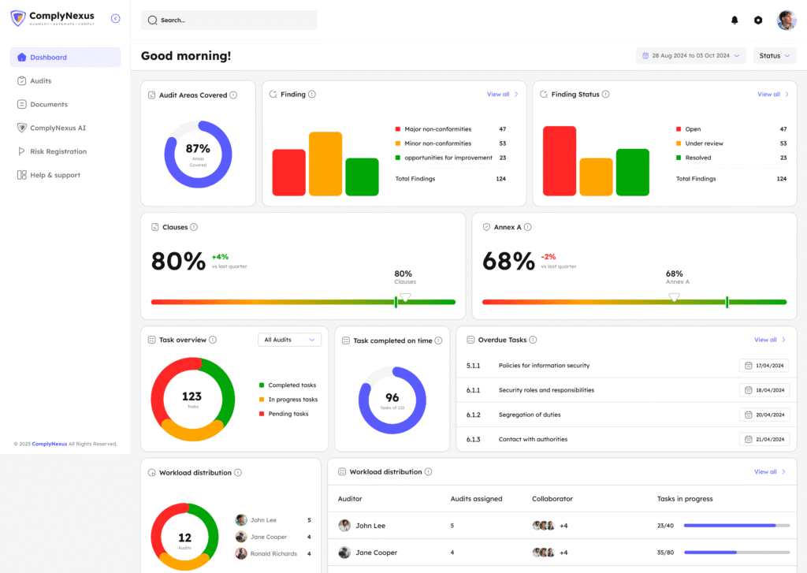Open settings via the hexagon gear icon
Image resolution: width=807 pixels, height=573 pixels.
758,20
